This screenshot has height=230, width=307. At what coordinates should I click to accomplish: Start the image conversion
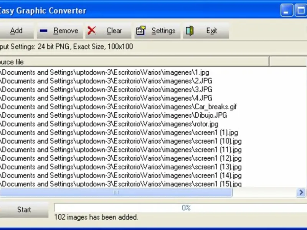24,210
